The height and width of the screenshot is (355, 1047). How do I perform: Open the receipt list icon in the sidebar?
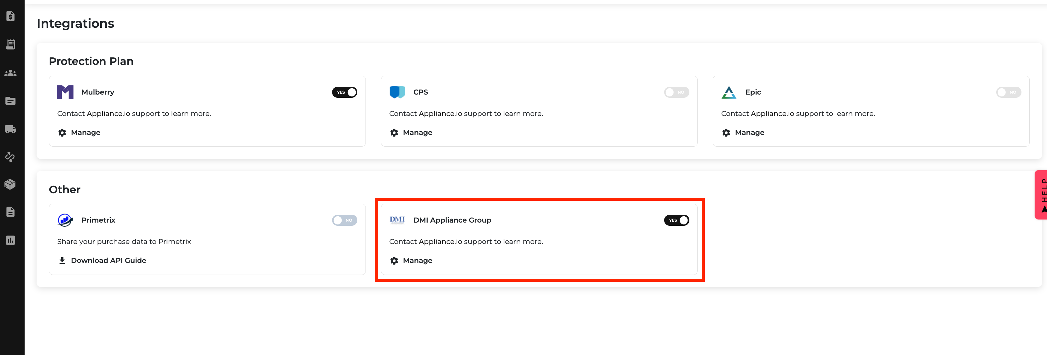(11, 44)
